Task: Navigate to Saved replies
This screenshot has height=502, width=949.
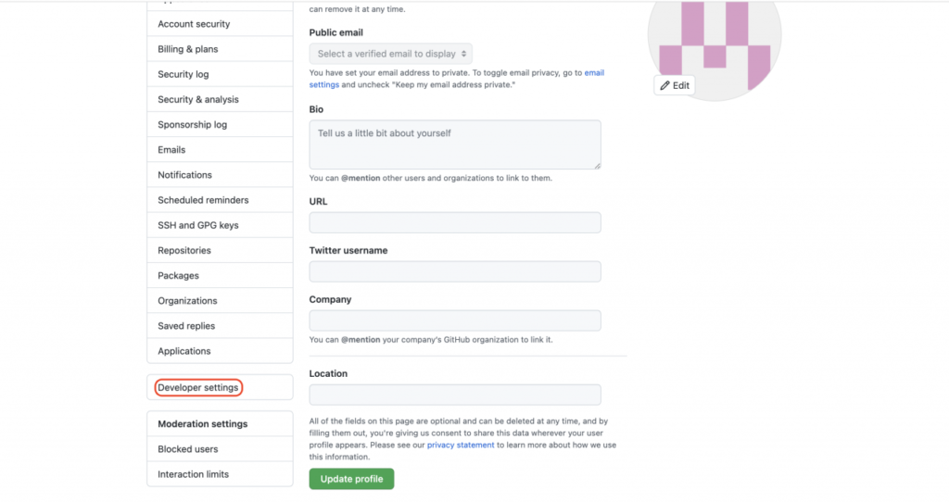Action: [186, 326]
